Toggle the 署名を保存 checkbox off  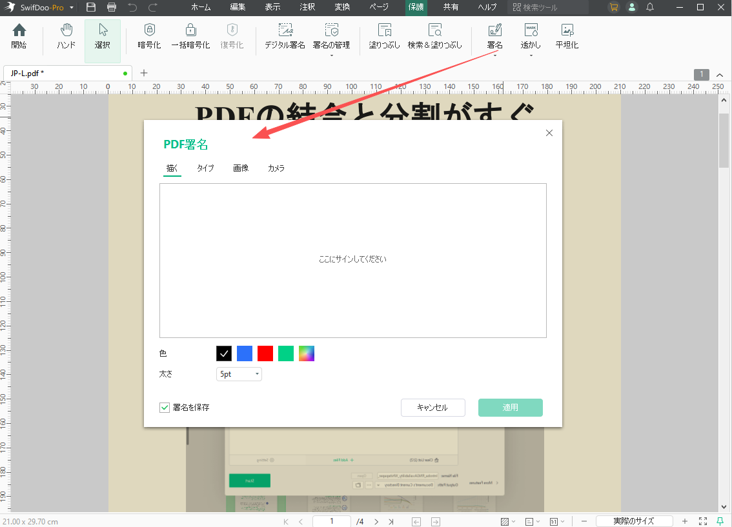click(165, 407)
